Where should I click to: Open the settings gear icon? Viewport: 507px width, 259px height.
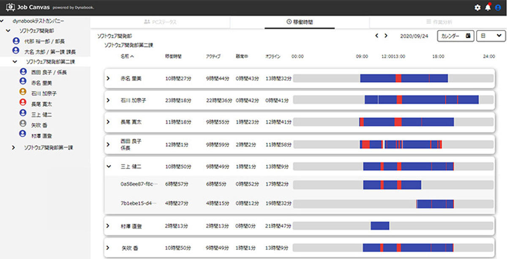point(477,8)
